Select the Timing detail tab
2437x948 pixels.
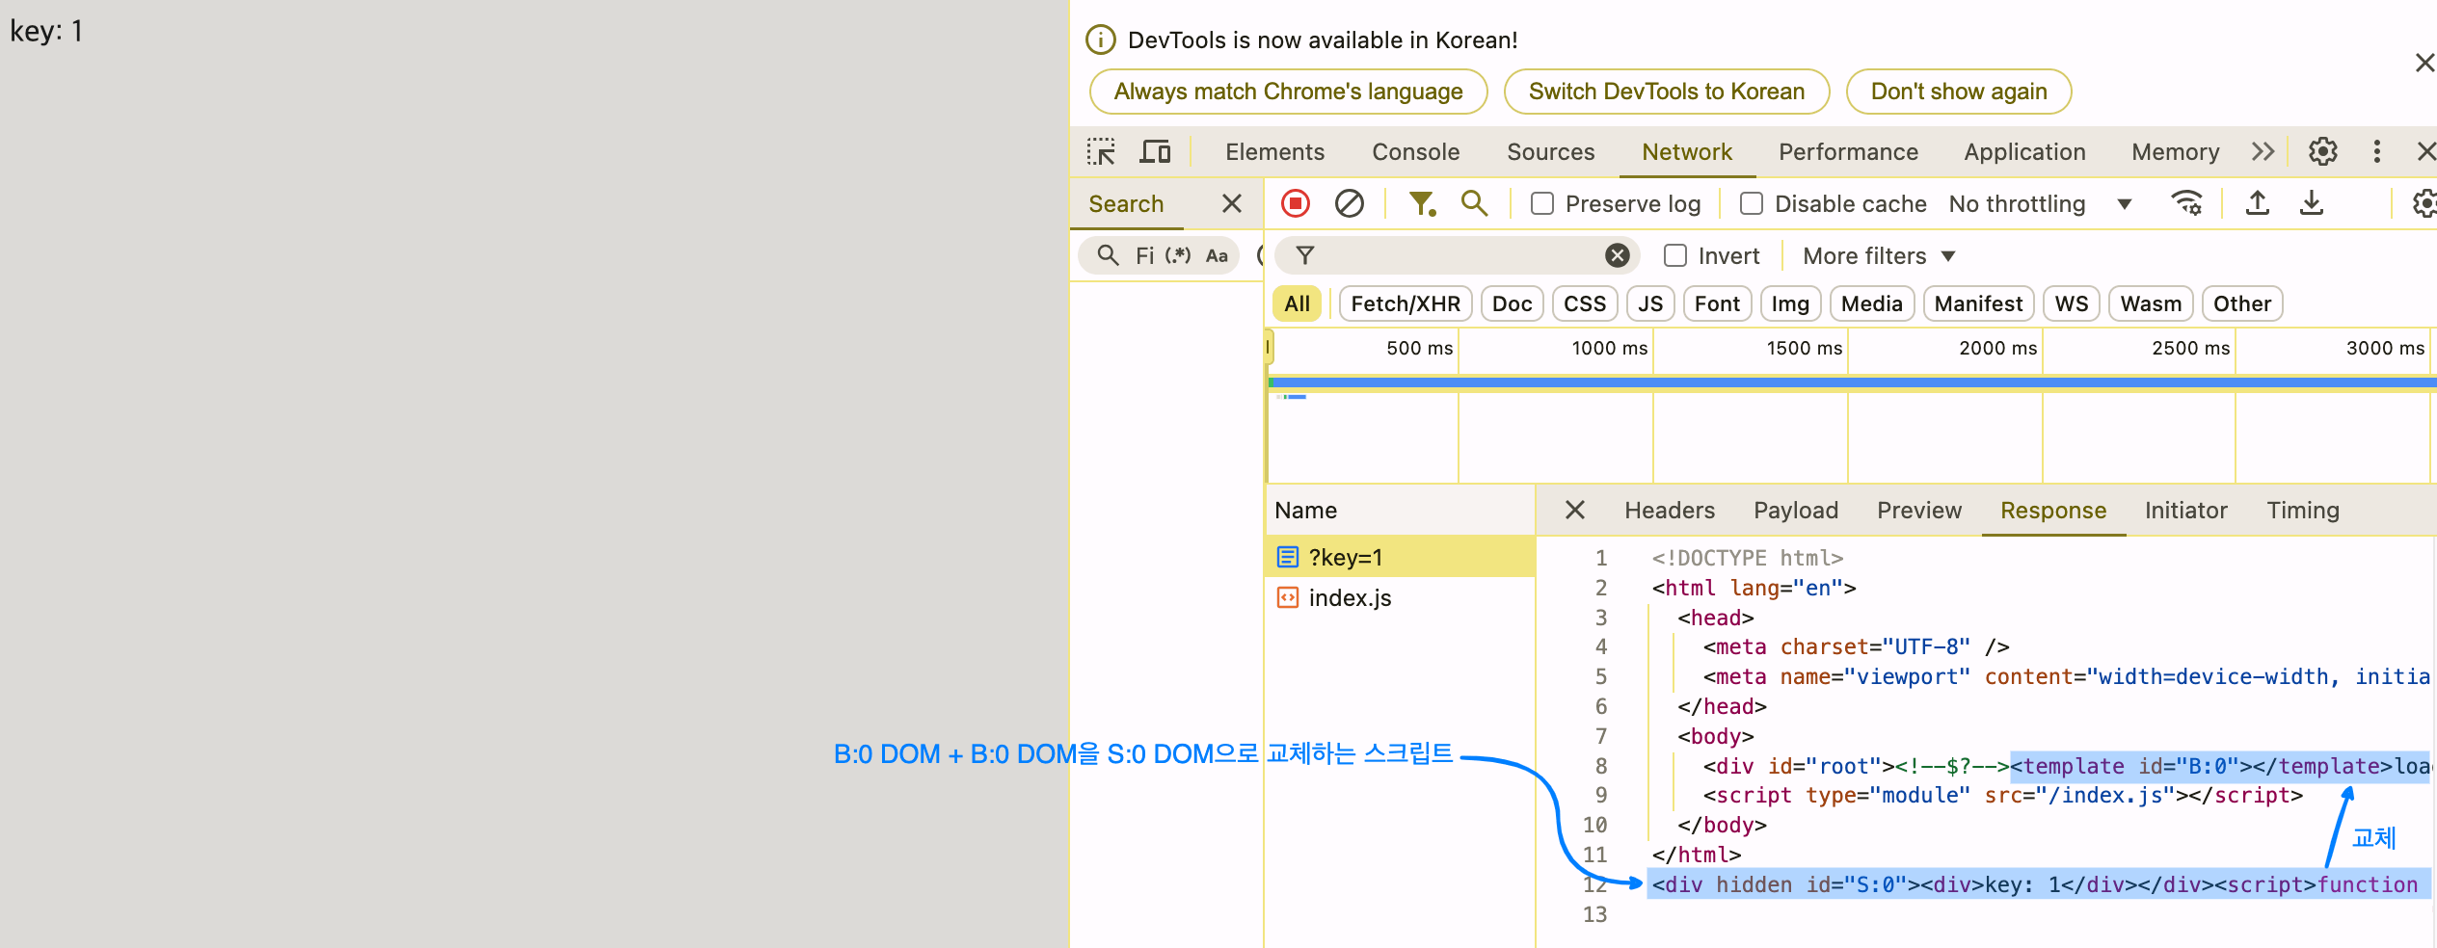click(x=2303, y=510)
